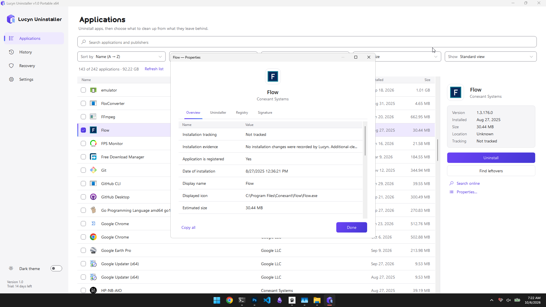Viewport: 546px width, 307px height.
Task: Toggle the Dark theme switch
Action: [x=56, y=268]
